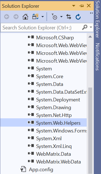
Task: Select the System.Windows.Forms reference
Action: 61,131
